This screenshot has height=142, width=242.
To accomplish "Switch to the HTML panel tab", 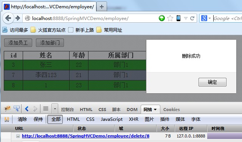I will coord(86,110).
